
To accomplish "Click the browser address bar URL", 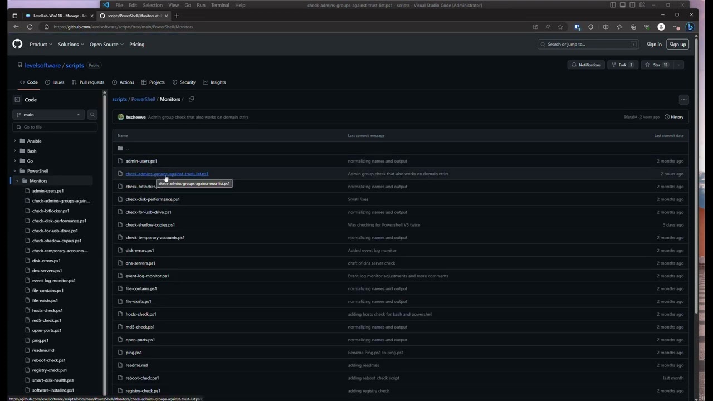I will click(123, 27).
